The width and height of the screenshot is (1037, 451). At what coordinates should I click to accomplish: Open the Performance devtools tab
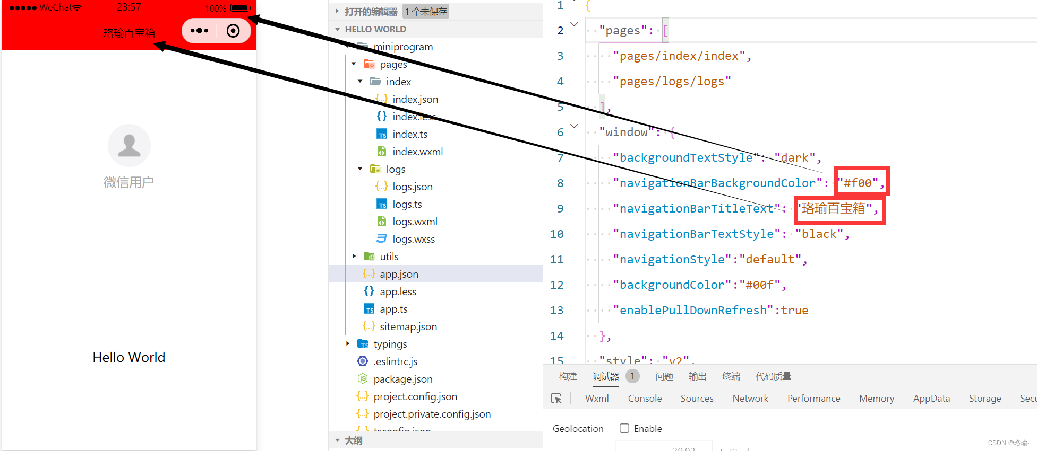(x=813, y=399)
